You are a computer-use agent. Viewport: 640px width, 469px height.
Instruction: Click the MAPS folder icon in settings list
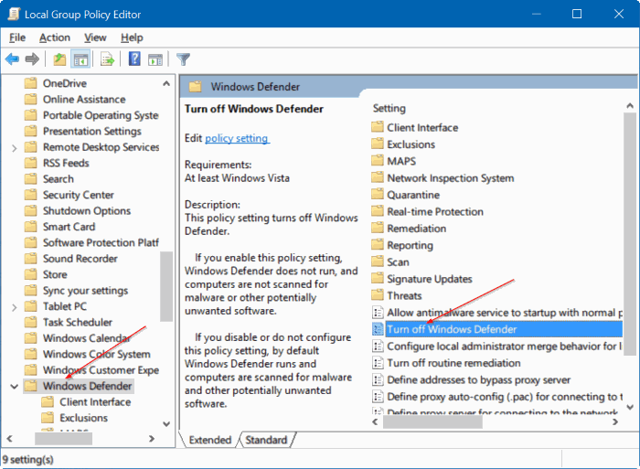378,161
